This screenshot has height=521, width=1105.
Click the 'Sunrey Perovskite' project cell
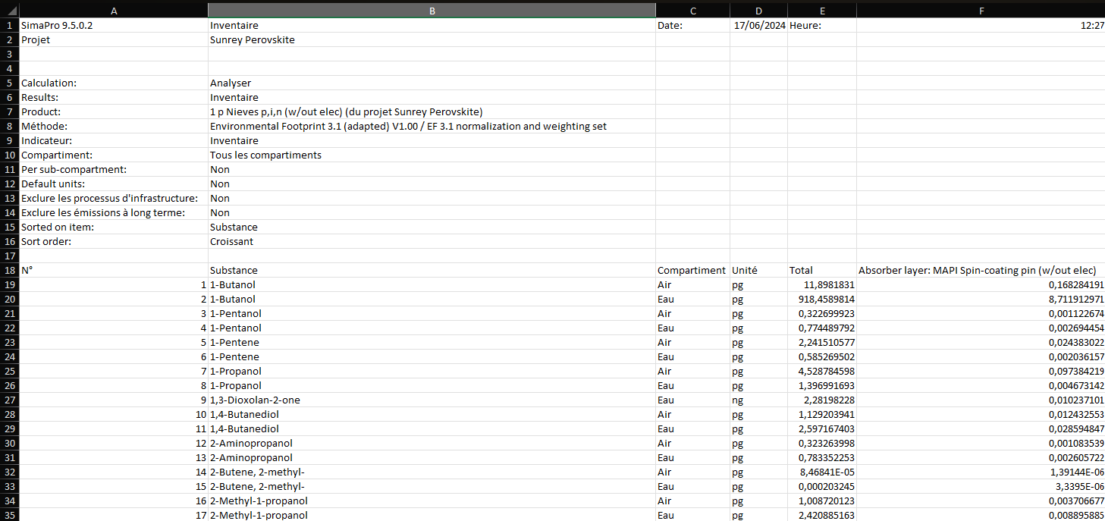(x=253, y=40)
